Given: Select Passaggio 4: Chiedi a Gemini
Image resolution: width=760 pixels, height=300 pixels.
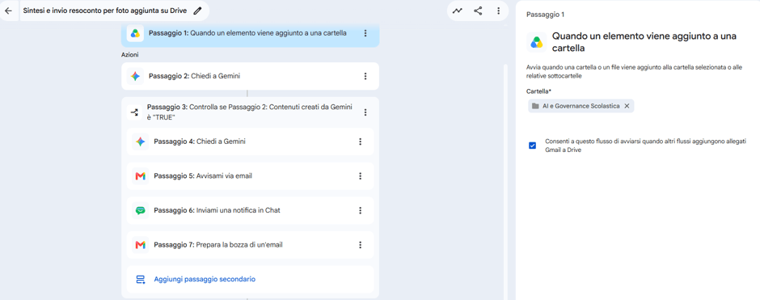Looking at the screenshot, I should [x=250, y=142].
